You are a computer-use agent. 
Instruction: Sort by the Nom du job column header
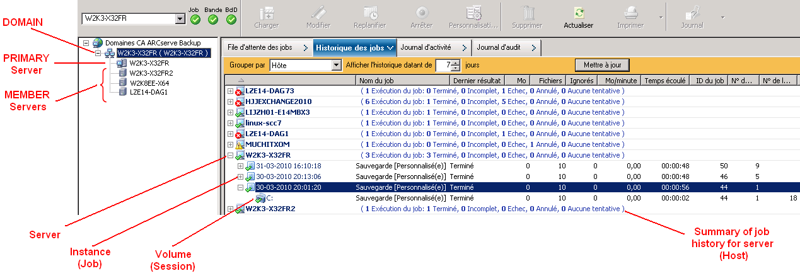[403, 81]
